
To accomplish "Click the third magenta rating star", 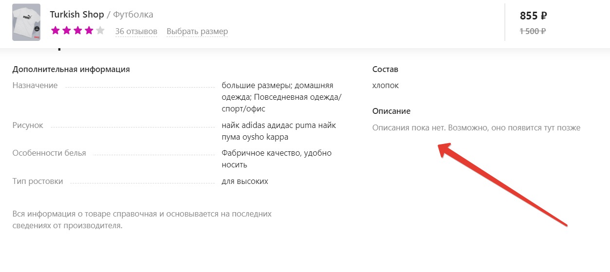I will pos(78,31).
